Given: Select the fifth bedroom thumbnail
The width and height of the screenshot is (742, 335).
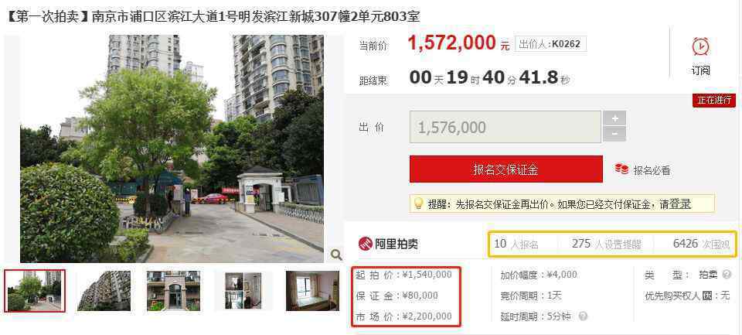Looking at the screenshot, I should coord(312,290).
